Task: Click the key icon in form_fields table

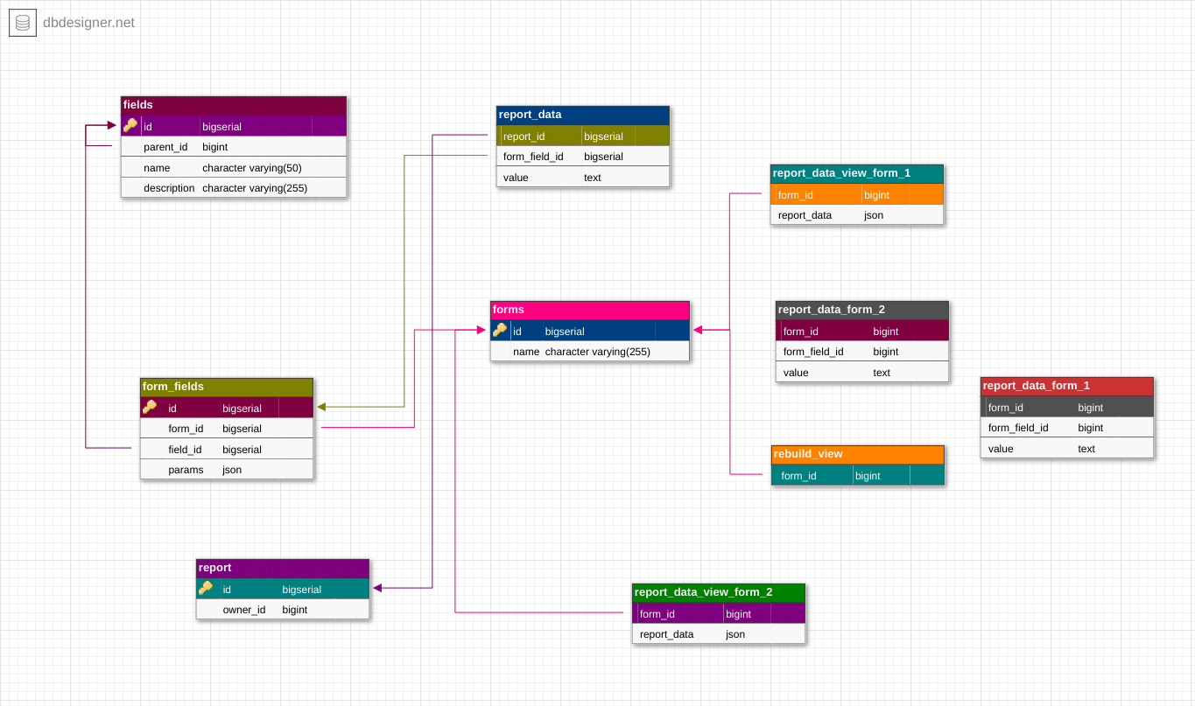Action: point(149,407)
